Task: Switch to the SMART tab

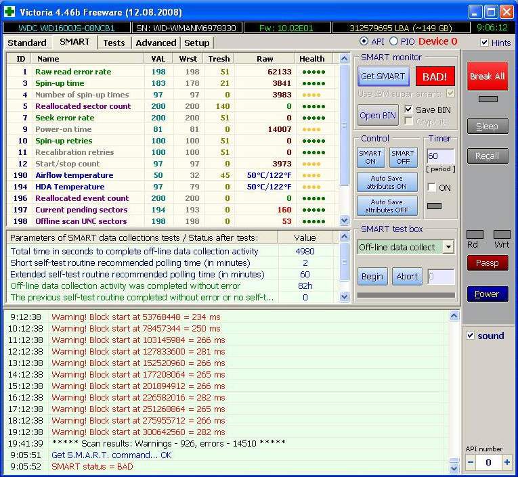Action: coord(74,42)
